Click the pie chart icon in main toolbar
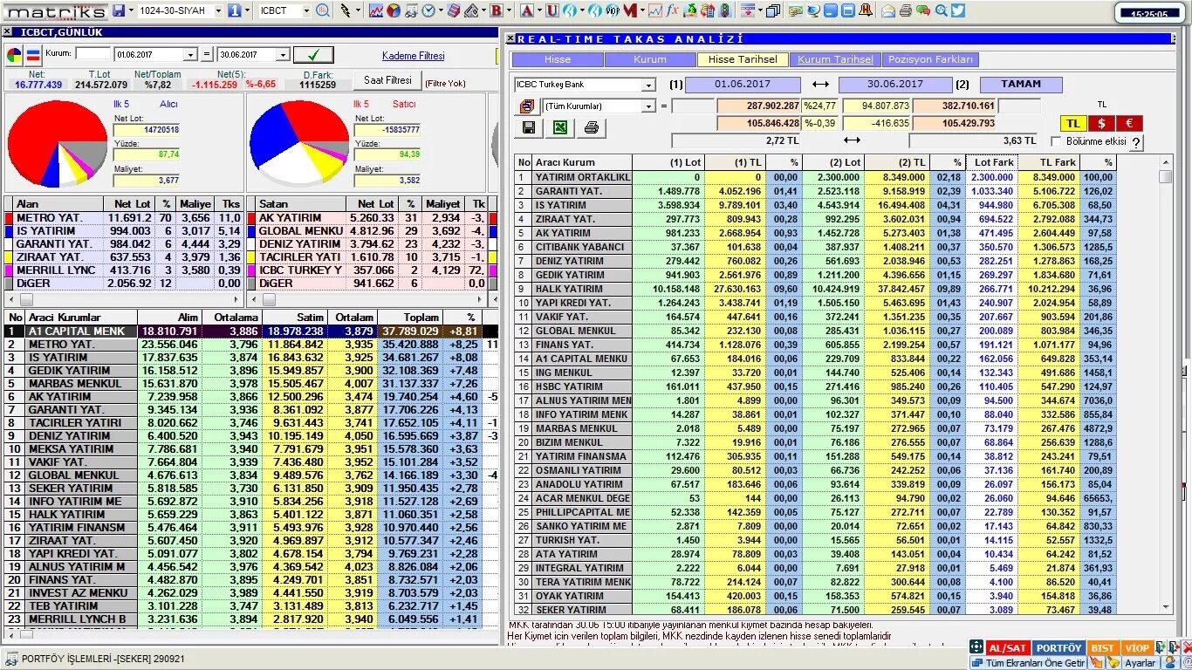 394,10
